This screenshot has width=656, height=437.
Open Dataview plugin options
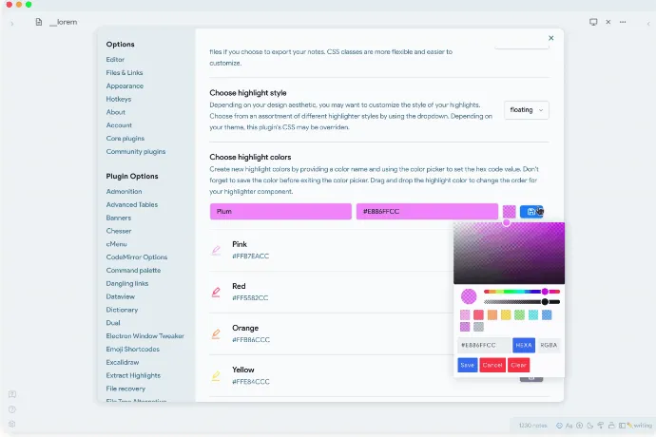pos(121,296)
